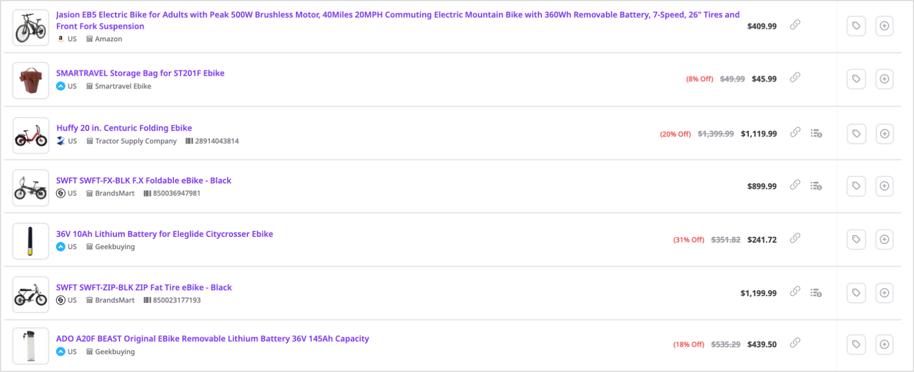Tag the SWFT ZIP Fat Tire eBike

click(856, 293)
